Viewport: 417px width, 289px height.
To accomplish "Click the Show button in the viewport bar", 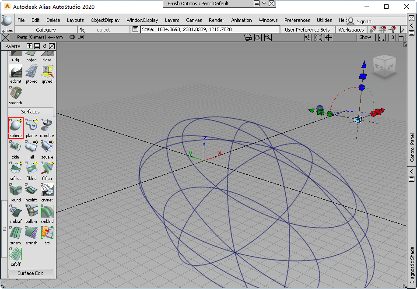I will (365, 38).
